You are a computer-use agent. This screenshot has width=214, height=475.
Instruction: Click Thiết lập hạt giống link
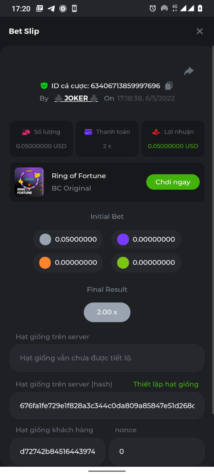pyautogui.click(x=166, y=384)
